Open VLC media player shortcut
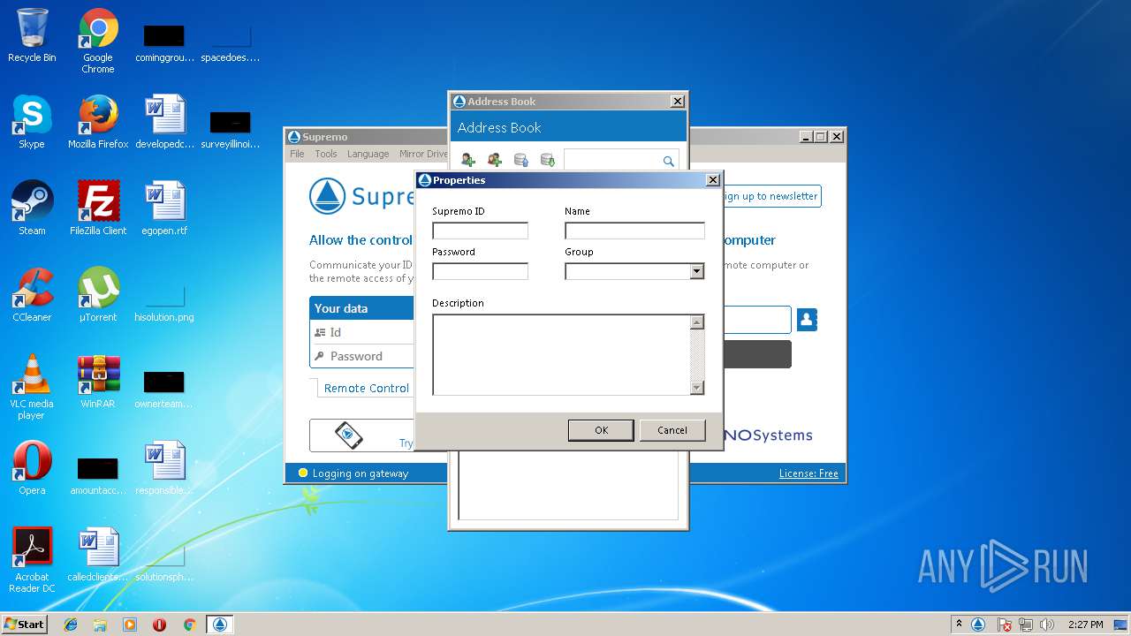 point(32,387)
